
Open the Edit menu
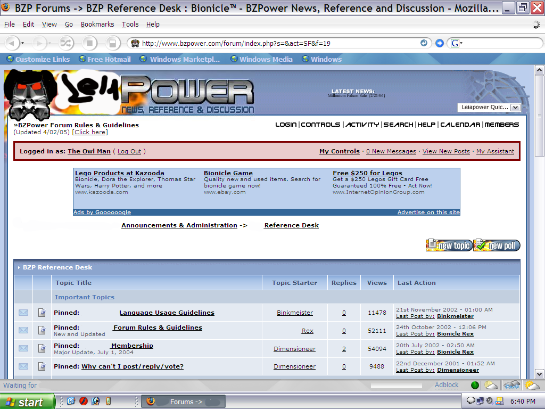29,24
